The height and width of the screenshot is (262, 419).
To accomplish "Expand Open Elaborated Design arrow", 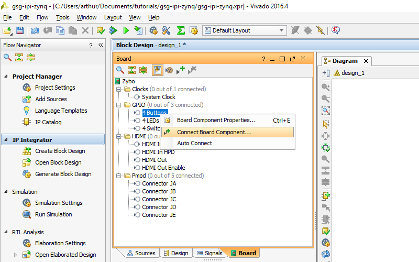I will click(15, 255).
